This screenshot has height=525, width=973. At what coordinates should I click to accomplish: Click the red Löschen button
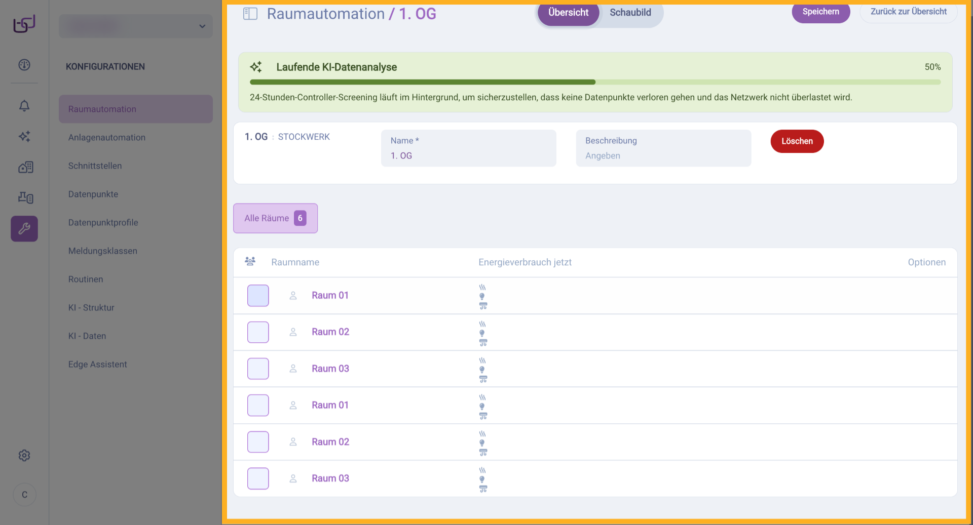797,141
